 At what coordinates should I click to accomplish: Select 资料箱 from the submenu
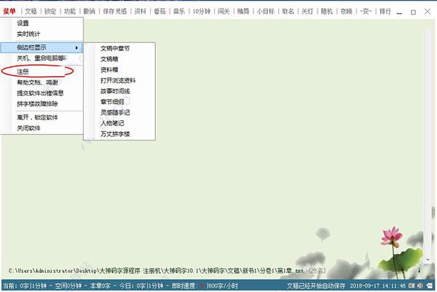[109, 70]
